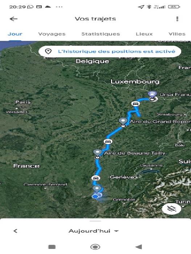Image resolution: width=191 pixels, height=254 pixels.
Task: Tap the location pin icon in history banner
Action: 48,52
